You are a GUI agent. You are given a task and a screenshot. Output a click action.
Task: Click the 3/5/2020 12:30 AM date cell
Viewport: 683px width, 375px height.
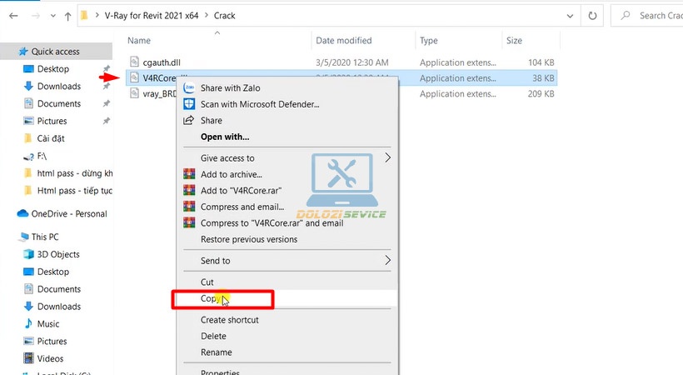tap(352, 62)
